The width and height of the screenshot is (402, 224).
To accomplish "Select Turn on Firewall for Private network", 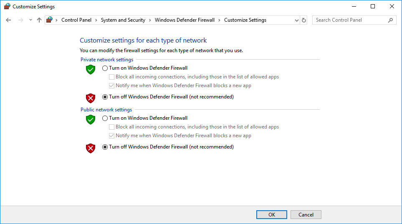I will [x=105, y=68].
